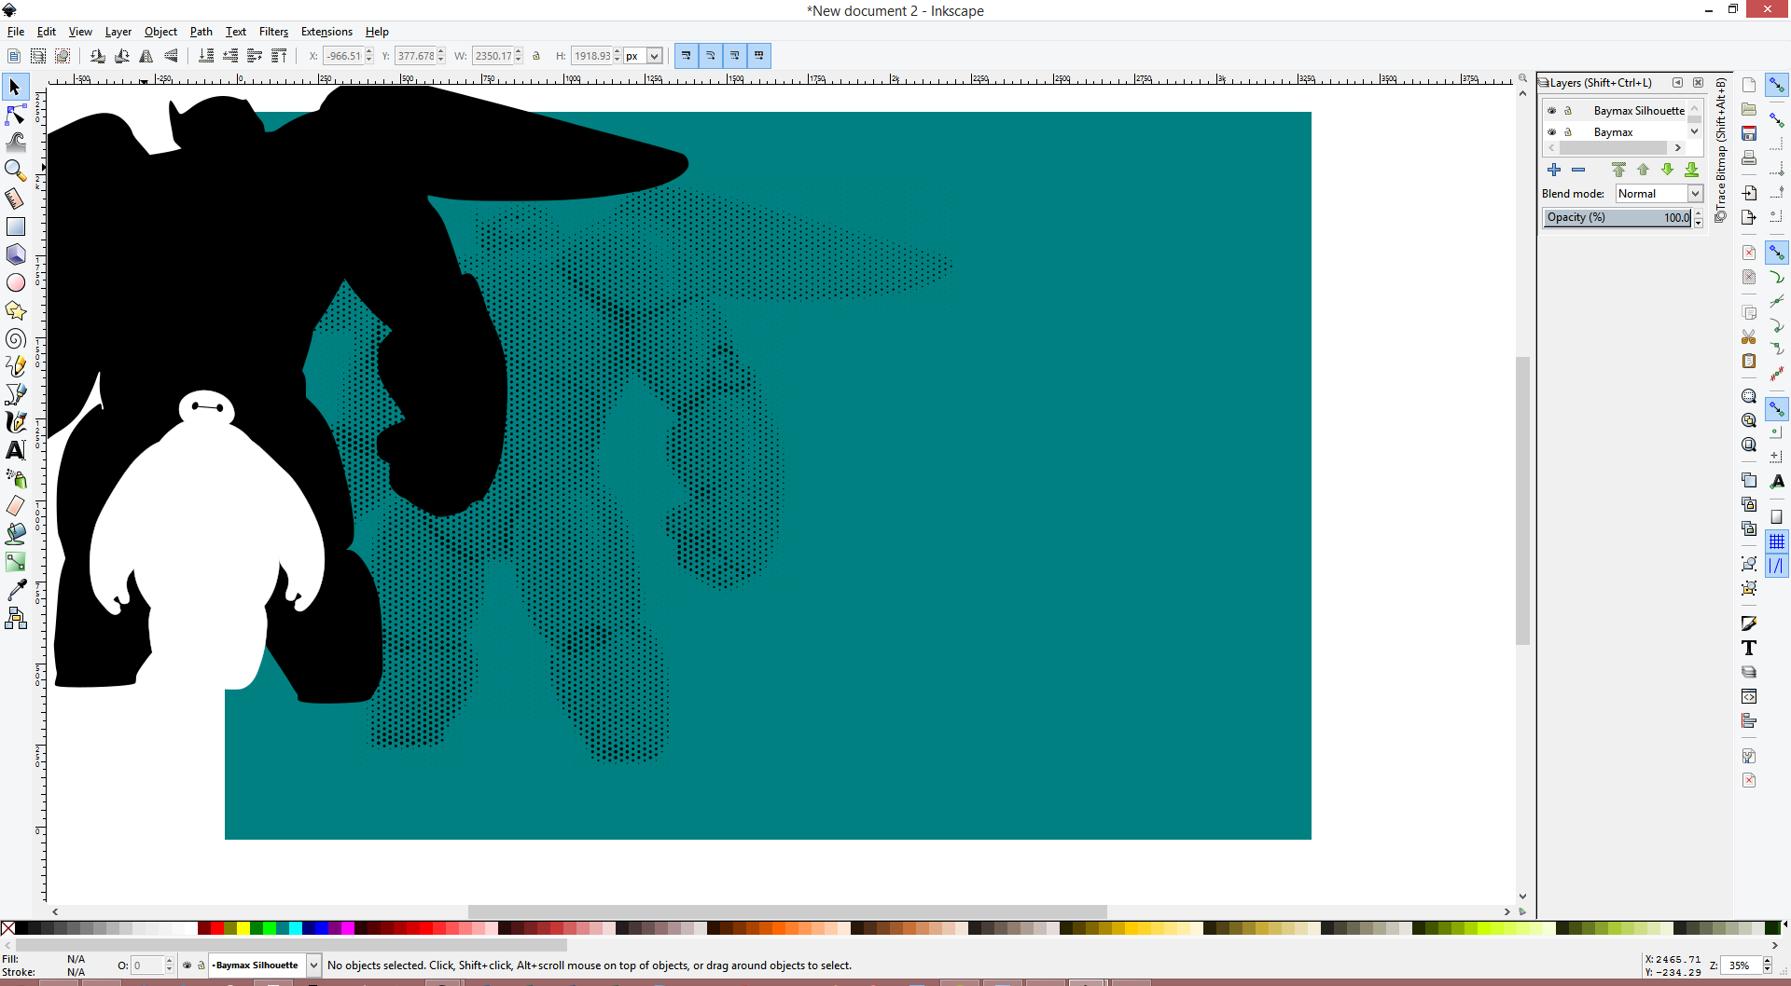
Task: Click the Cut scissors icon
Action: 1749,336
